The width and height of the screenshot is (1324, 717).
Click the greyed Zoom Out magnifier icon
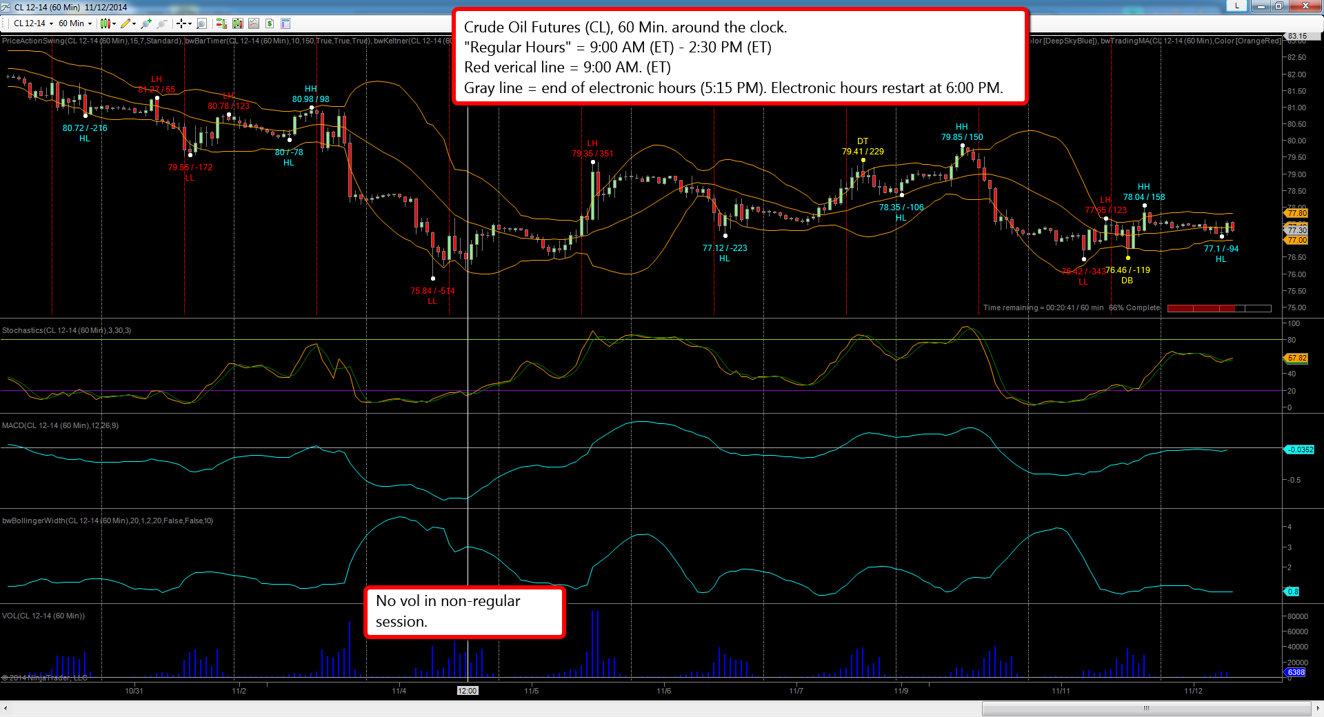(162, 23)
